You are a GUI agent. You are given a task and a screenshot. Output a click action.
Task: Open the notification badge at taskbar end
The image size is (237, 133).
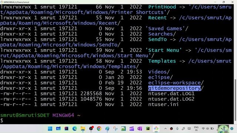pyautogui.click(x=232, y=129)
